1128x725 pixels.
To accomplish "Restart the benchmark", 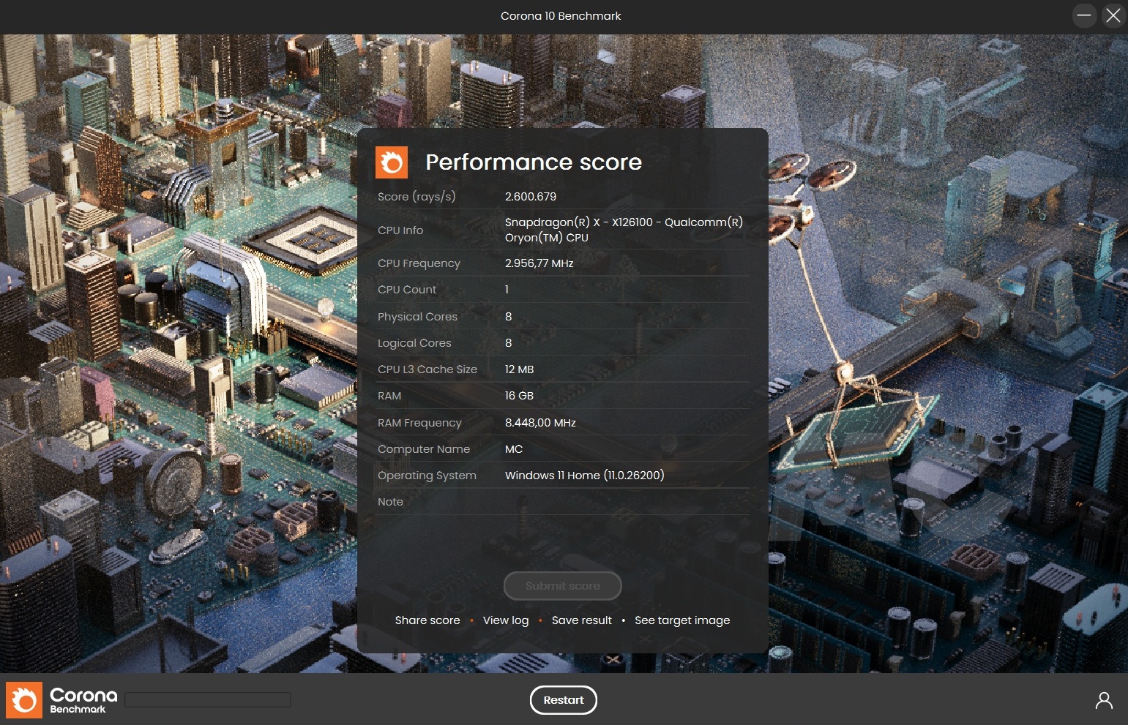I will coord(564,700).
